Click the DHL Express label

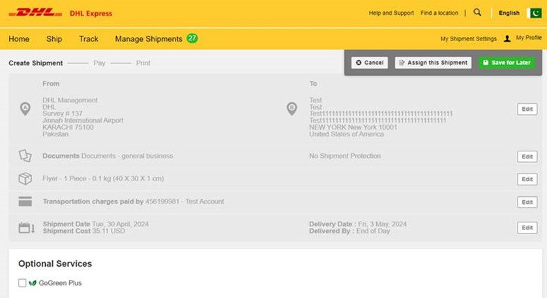point(91,13)
